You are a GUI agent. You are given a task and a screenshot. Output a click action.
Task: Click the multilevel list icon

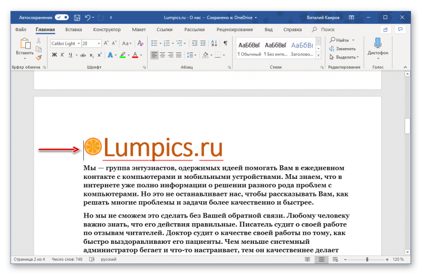(179, 43)
